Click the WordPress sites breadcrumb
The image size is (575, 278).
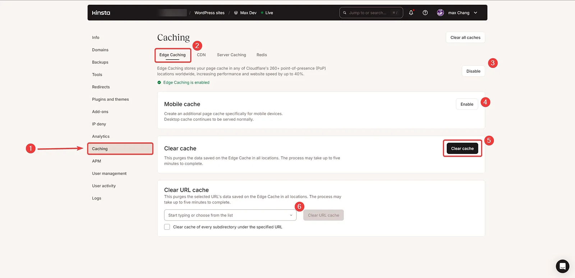tap(210, 13)
